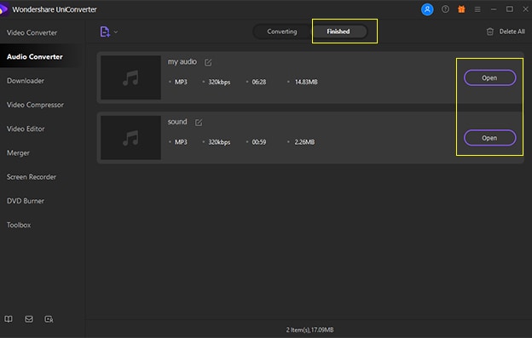Click the Wondershare UniConverter logo icon

click(x=3, y=9)
